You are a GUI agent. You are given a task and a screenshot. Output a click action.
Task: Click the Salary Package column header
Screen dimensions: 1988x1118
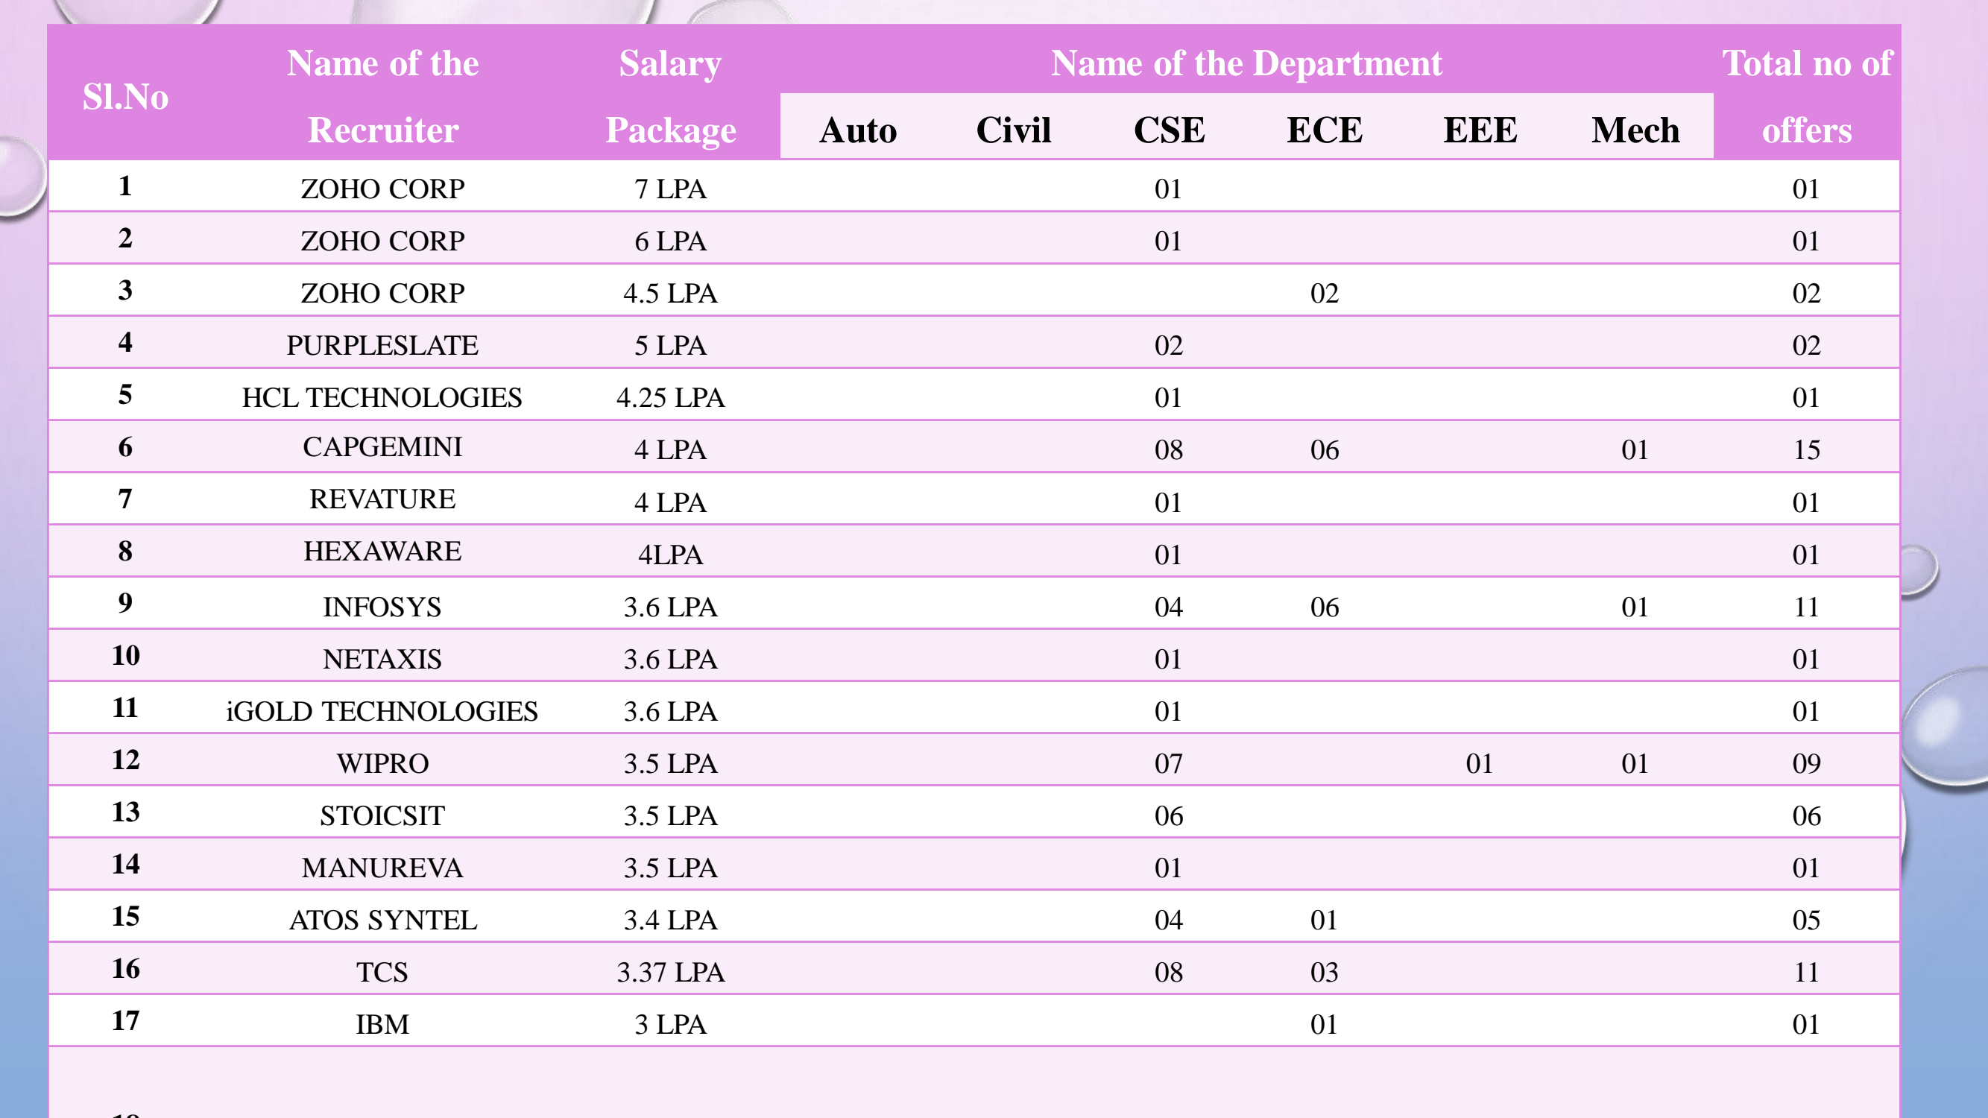670,96
